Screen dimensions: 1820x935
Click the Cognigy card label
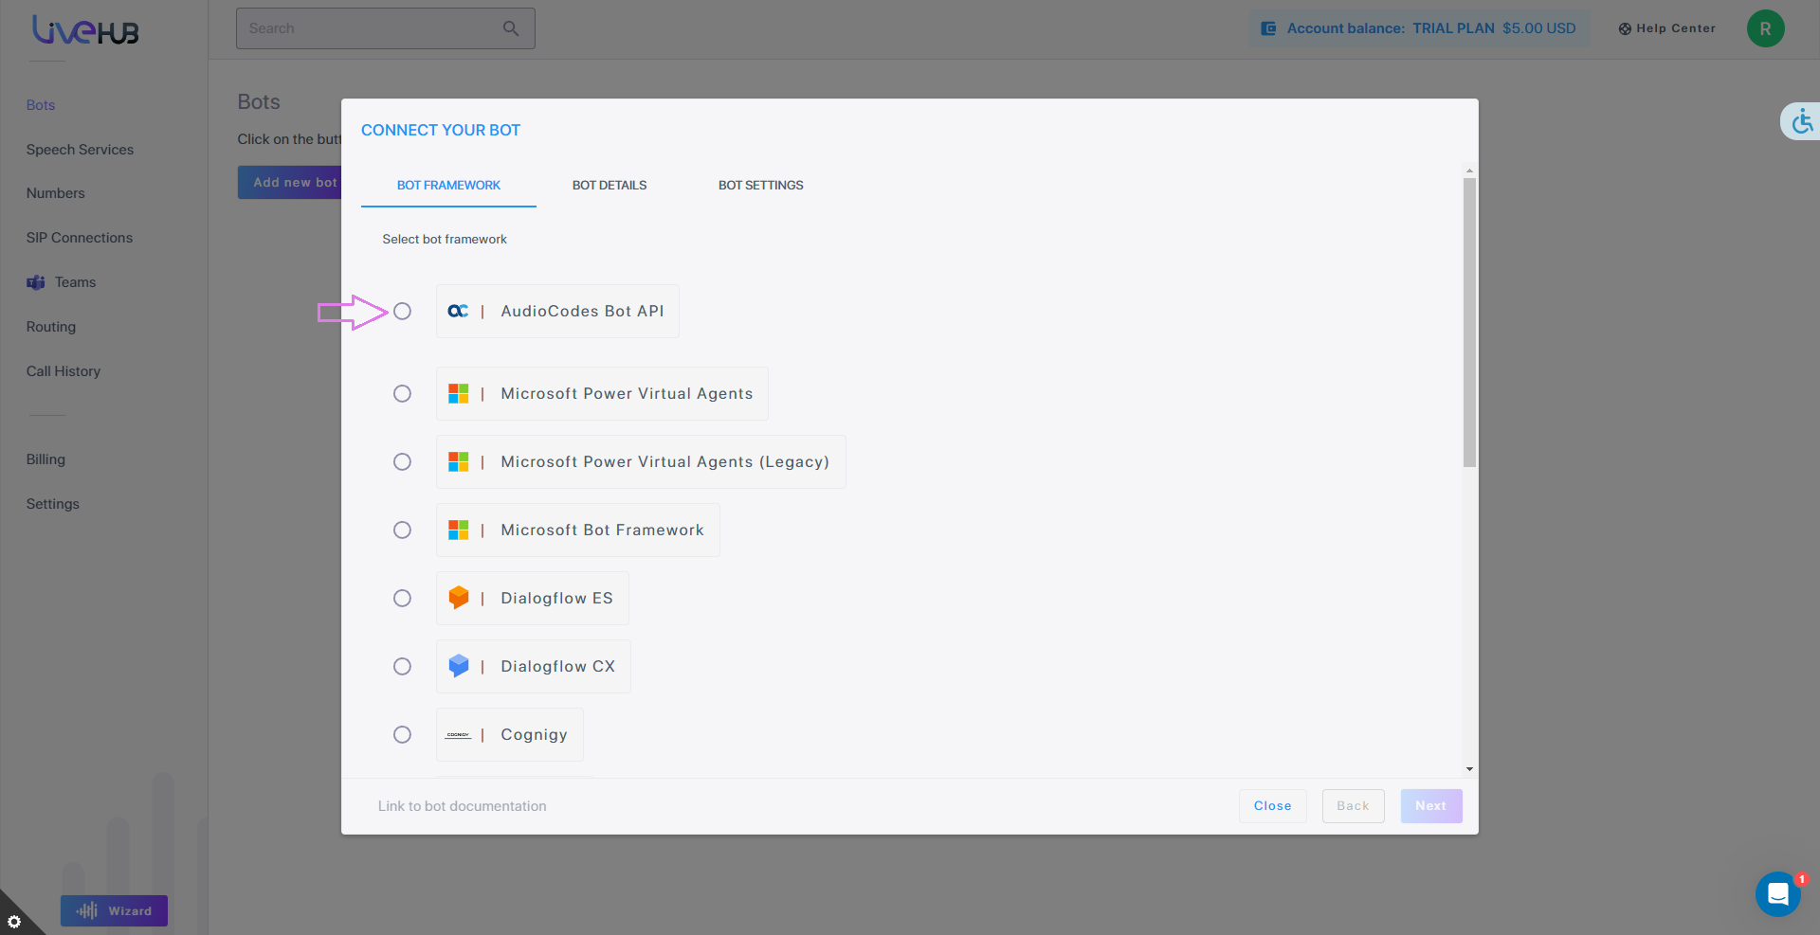click(x=534, y=735)
